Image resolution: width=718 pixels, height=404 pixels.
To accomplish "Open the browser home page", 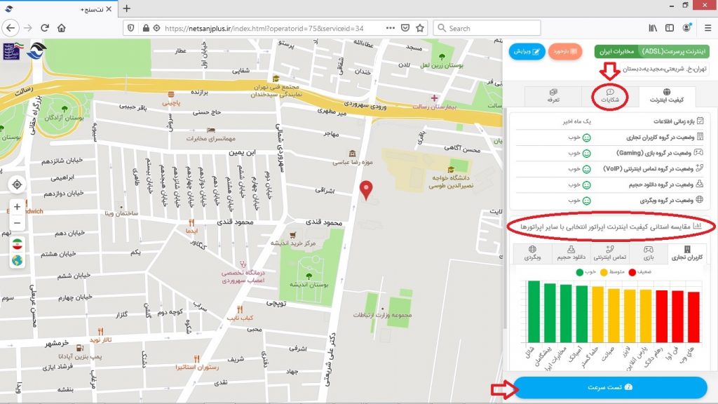I will click(62, 28).
